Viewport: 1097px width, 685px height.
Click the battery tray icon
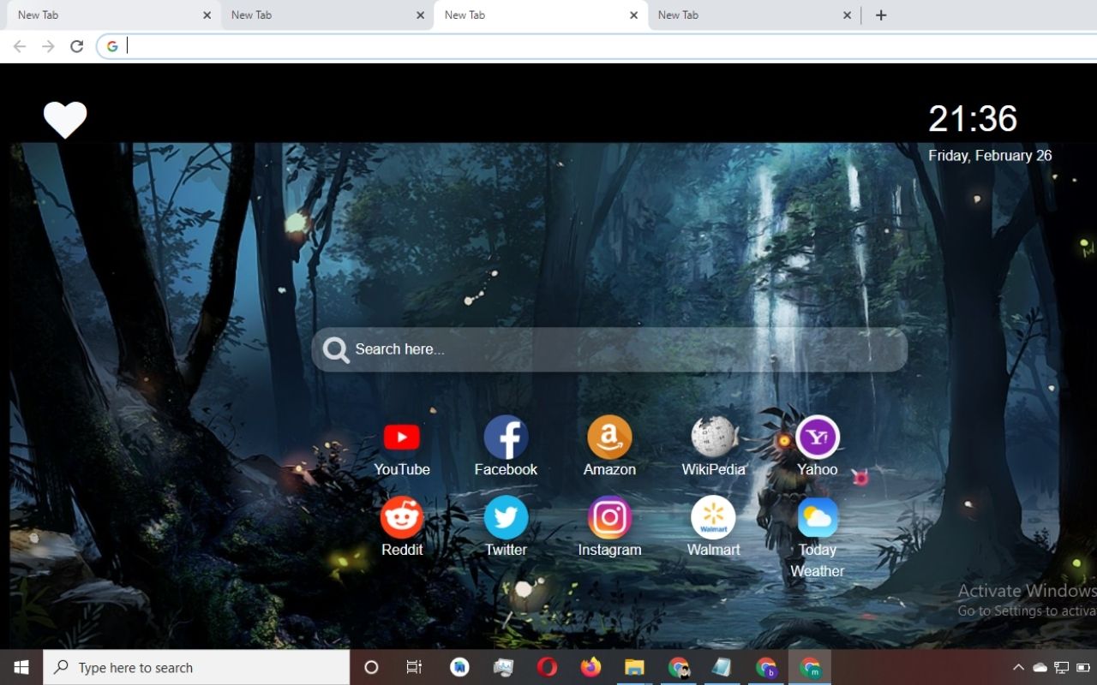[1083, 667]
